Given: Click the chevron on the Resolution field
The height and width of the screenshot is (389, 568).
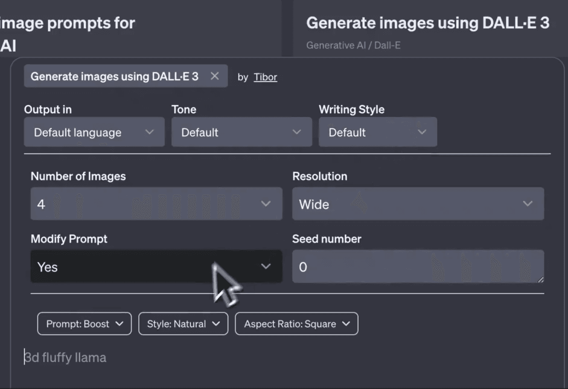Looking at the screenshot, I should pyautogui.click(x=528, y=204).
